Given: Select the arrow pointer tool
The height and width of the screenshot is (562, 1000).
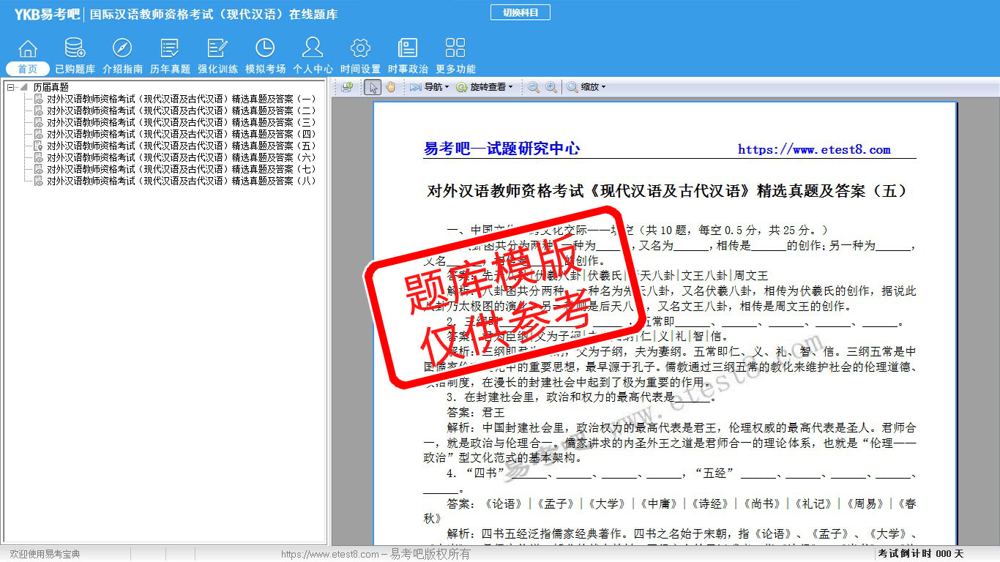Looking at the screenshot, I should [373, 87].
